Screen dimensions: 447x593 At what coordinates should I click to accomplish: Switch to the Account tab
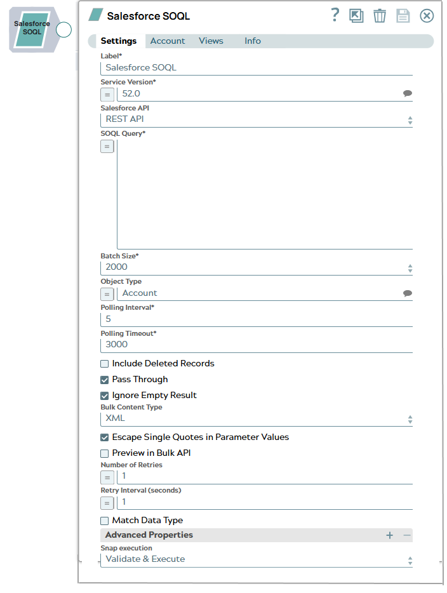point(168,41)
